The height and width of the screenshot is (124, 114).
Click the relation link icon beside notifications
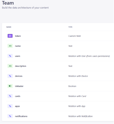point(10,116)
